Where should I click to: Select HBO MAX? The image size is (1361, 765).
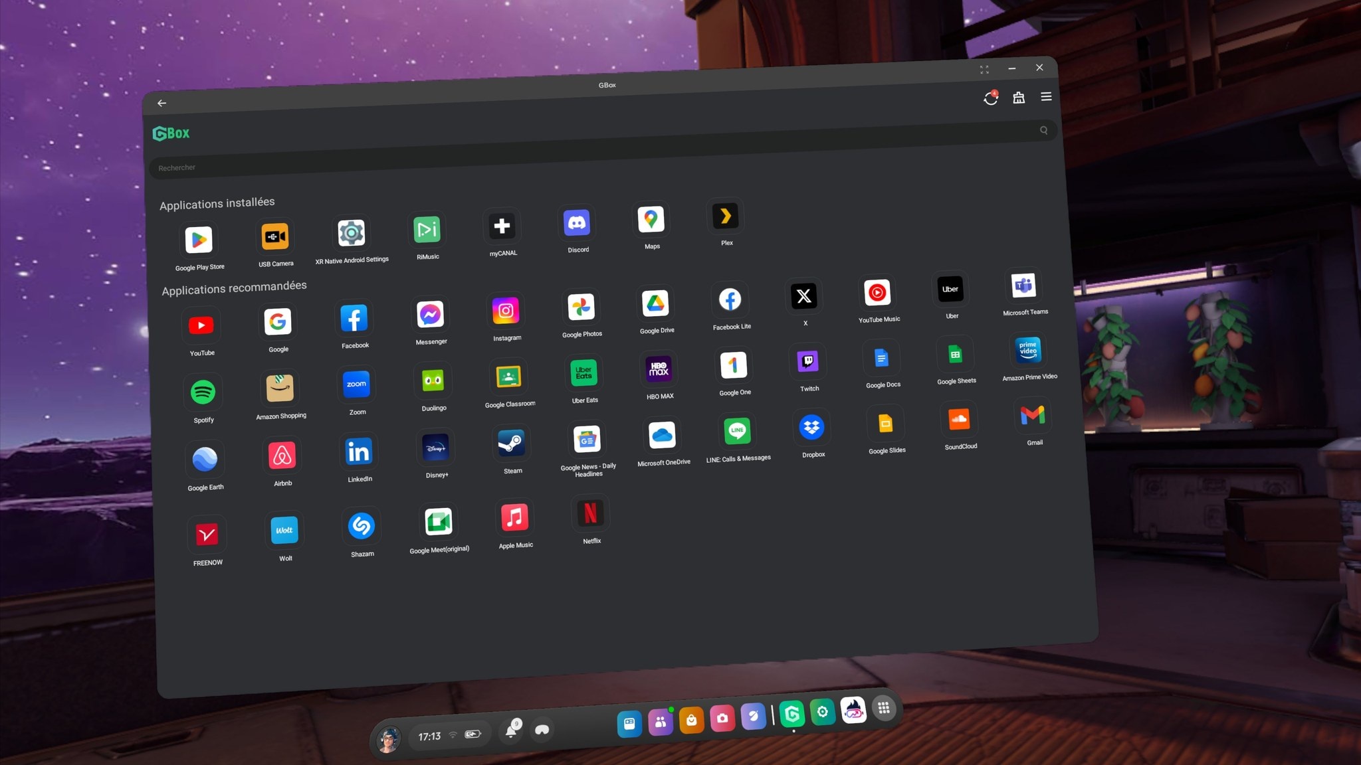coord(659,369)
